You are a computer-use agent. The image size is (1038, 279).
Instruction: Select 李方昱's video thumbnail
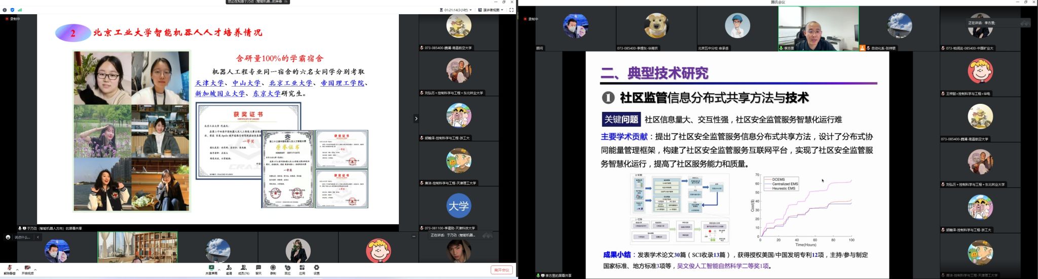[818, 28]
